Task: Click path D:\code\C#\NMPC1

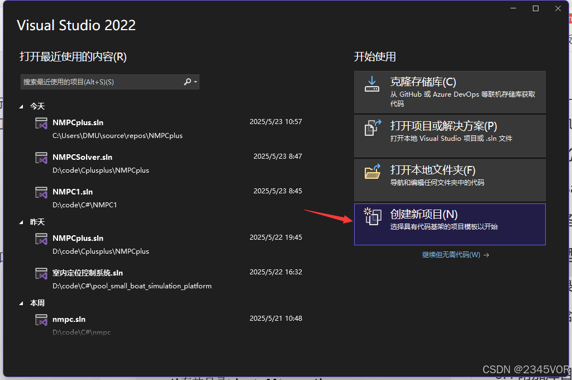Action: click(85, 205)
